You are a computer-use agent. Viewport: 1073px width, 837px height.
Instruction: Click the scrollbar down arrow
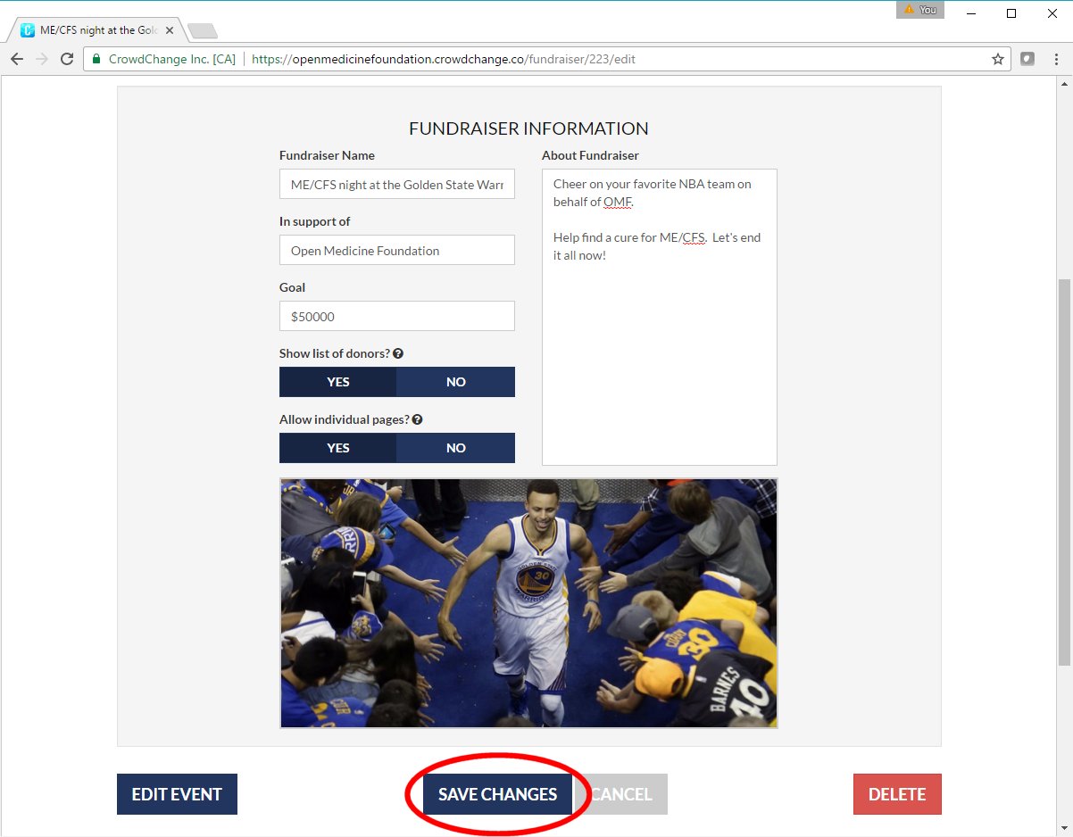(1064, 828)
